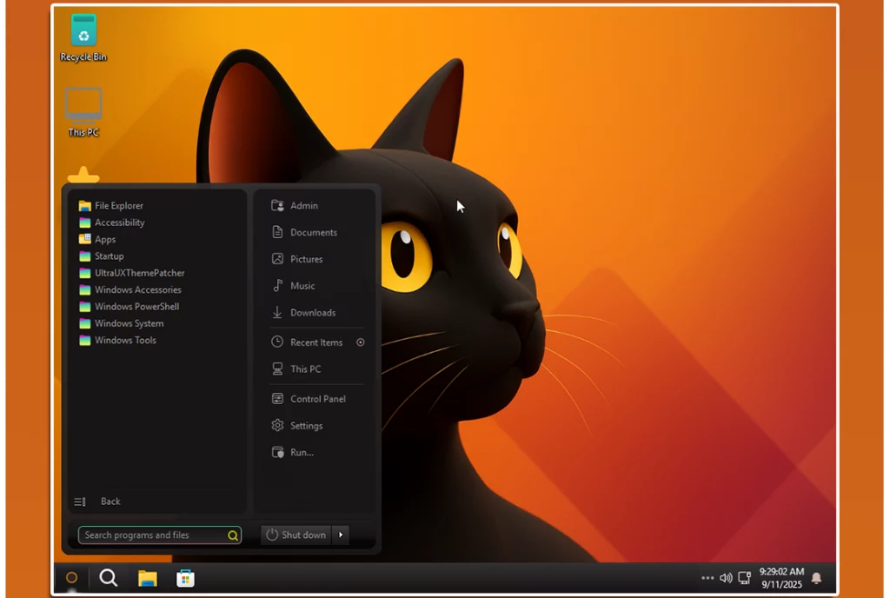Click the network tray icon
The width and height of the screenshot is (890, 598).
744,578
